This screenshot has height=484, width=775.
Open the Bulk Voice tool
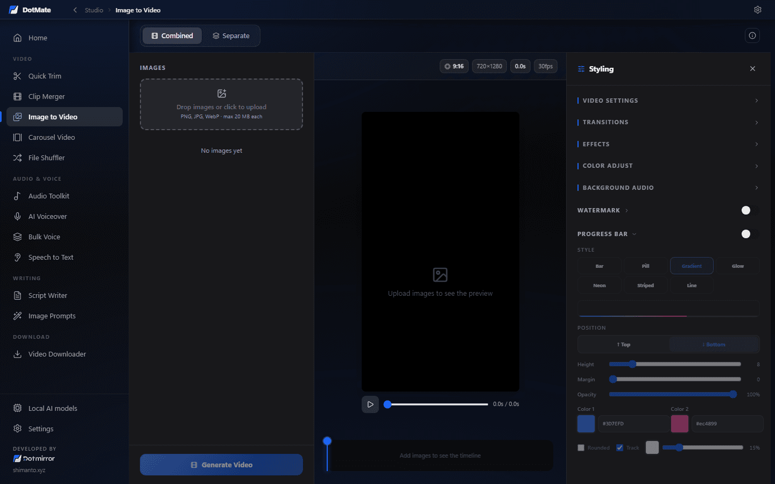65,237
